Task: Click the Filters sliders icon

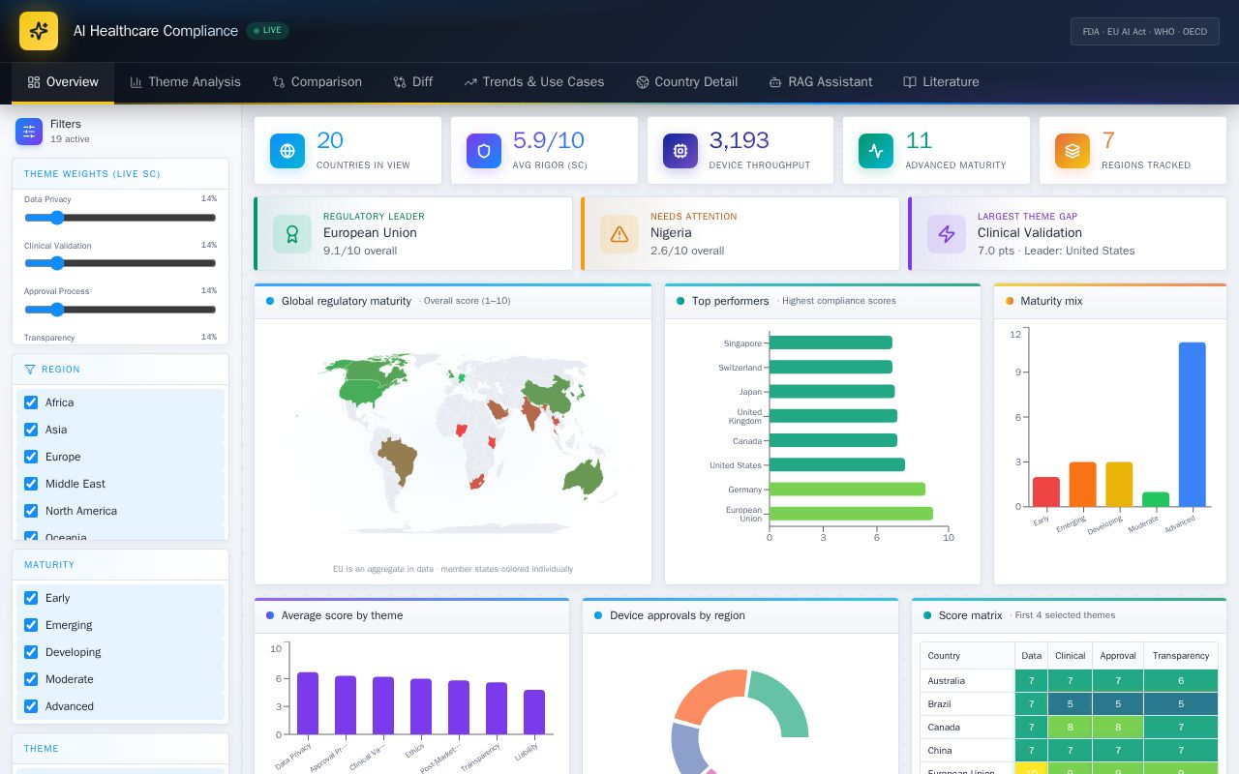Action: point(29,132)
